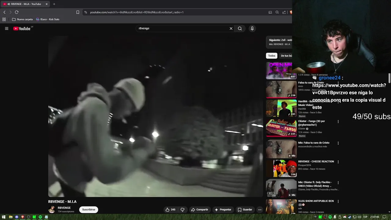Open Discord from the taskbar
The width and height of the screenshot is (391, 220).
click(x=17, y=217)
